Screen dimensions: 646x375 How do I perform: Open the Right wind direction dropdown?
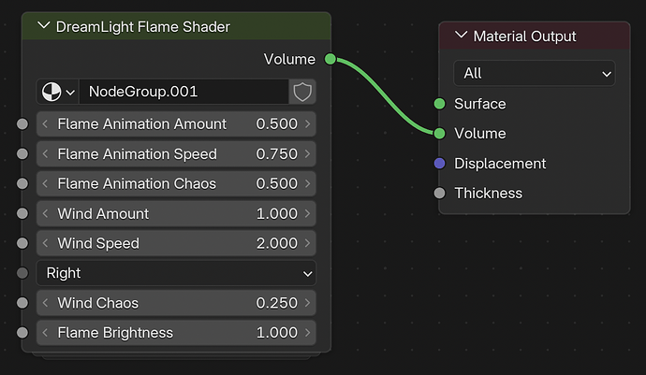point(176,273)
